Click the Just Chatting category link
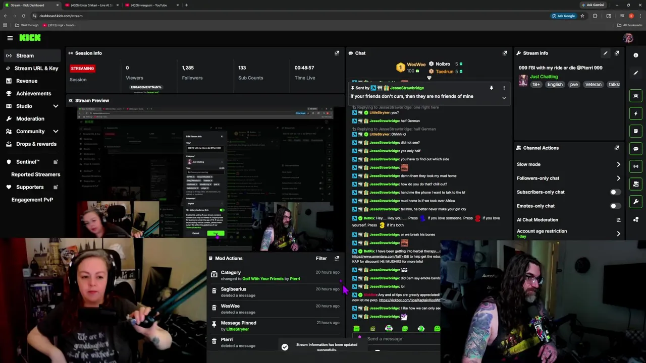Image resolution: width=646 pixels, height=363 pixels. click(544, 77)
